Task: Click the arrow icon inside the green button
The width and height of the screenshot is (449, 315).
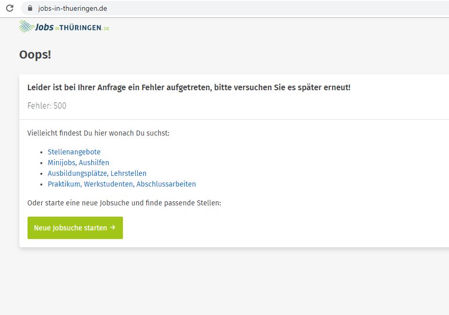Action: click(113, 228)
